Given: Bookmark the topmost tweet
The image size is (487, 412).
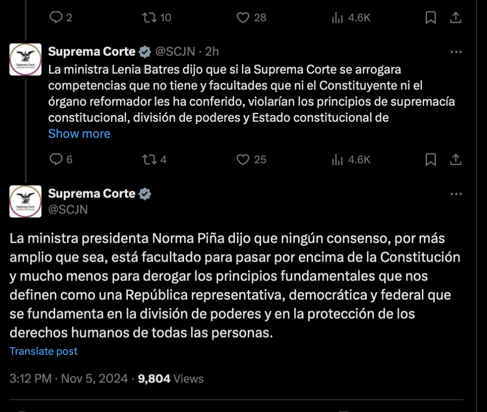Looking at the screenshot, I should click(430, 18).
